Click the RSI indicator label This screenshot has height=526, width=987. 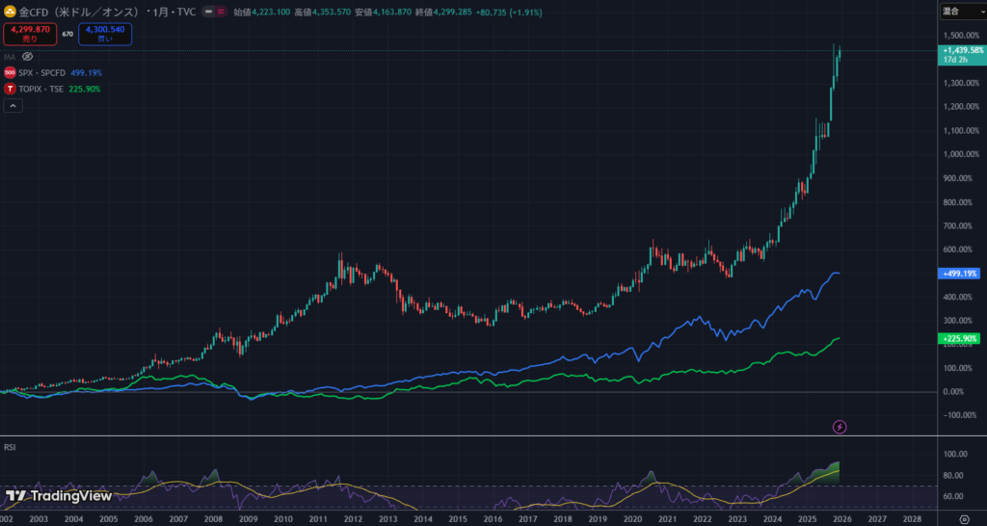10,447
